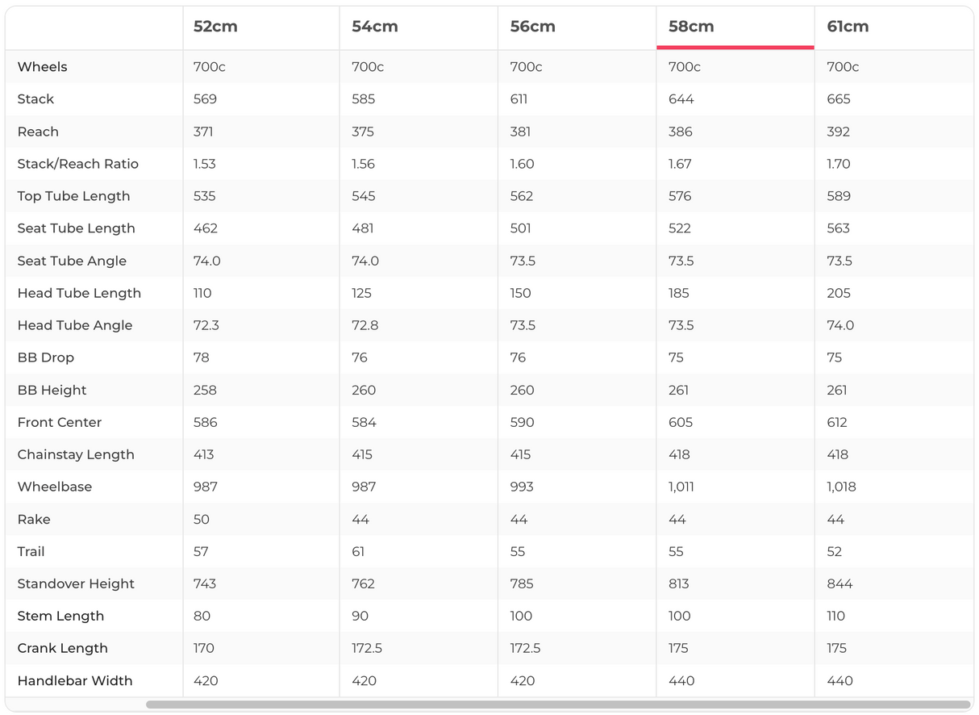Click the Front Center row label
The height and width of the screenshot is (715, 979).
[x=60, y=422]
